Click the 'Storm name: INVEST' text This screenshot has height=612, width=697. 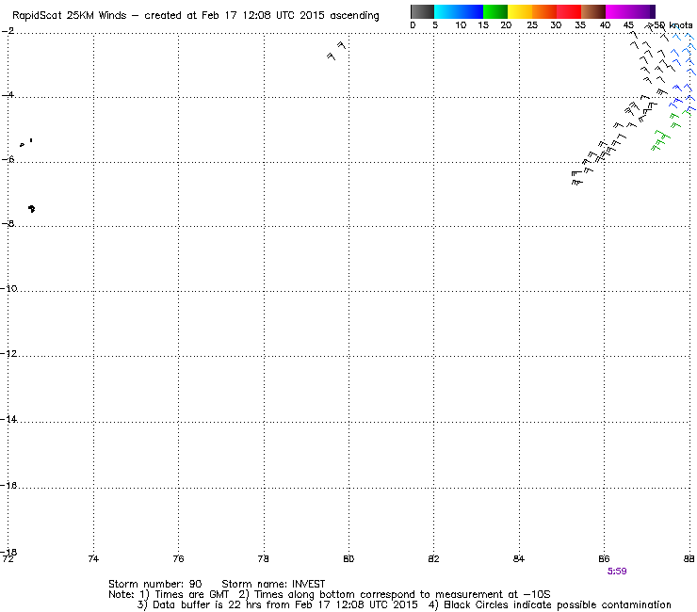[x=273, y=584]
